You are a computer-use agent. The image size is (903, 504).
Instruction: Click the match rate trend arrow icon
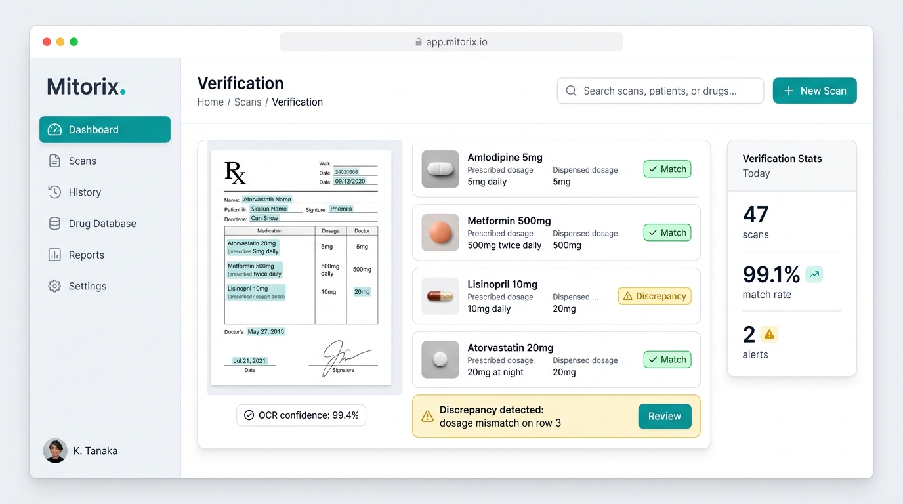coord(814,275)
